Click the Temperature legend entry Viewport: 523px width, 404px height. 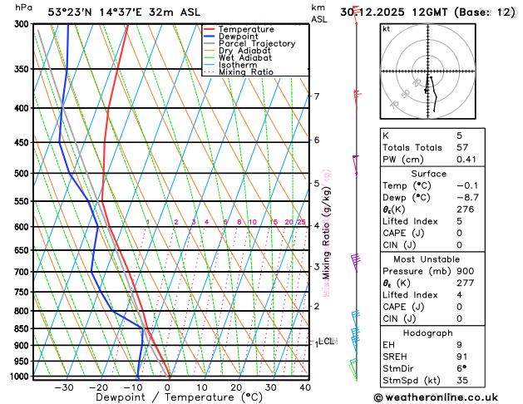point(246,29)
